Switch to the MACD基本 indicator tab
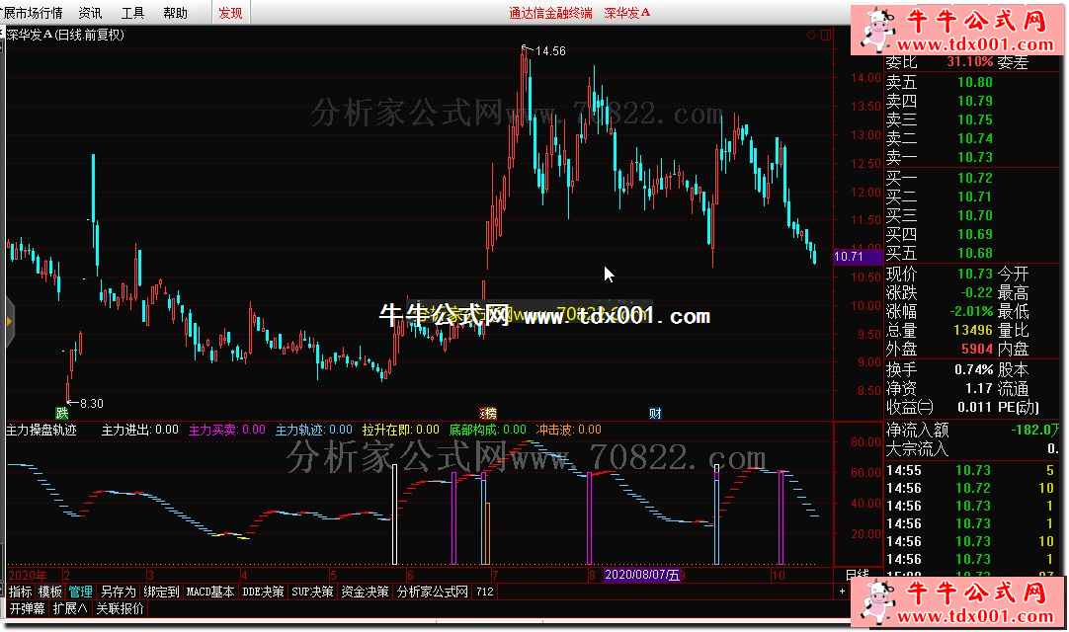Viewport: 1069px width, 632px height. click(210, 592)
